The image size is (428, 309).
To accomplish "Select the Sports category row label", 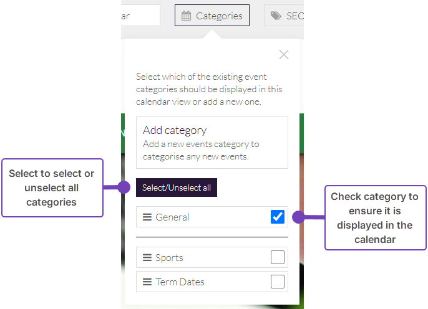I will 169,258.
